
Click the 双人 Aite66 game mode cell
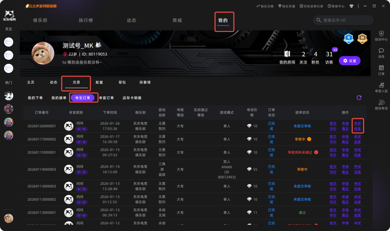tap(227, 169)
